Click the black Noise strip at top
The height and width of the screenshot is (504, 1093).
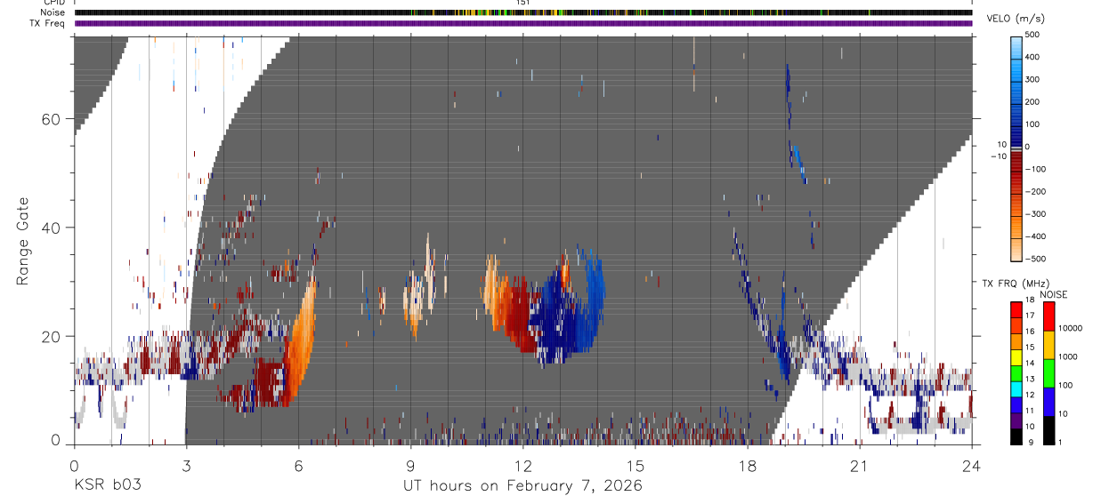pyautogui.click(x=523, y=12)
